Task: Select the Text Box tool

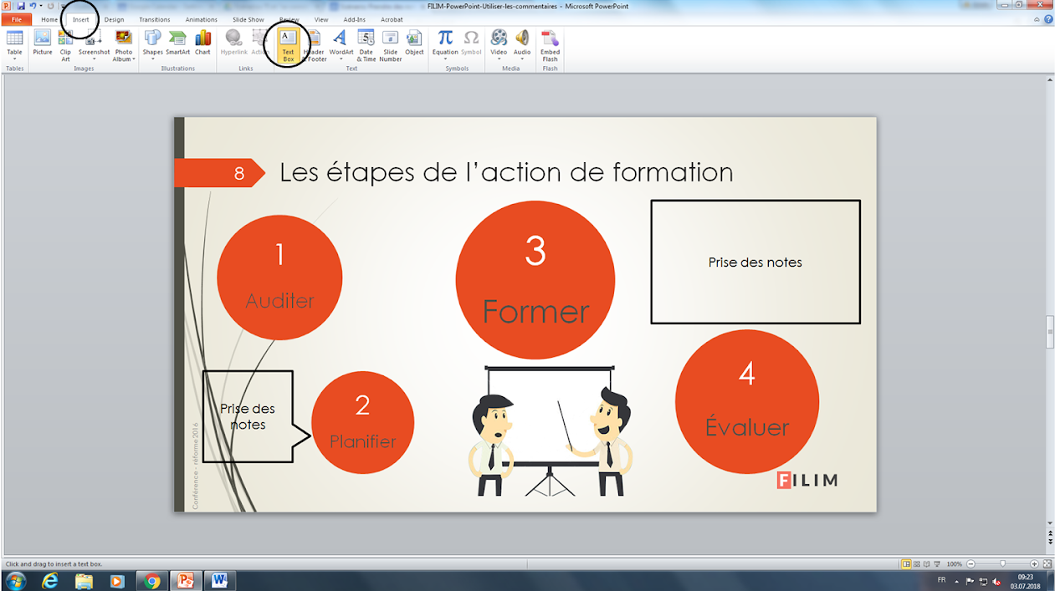Action: [x=288, y=44]
